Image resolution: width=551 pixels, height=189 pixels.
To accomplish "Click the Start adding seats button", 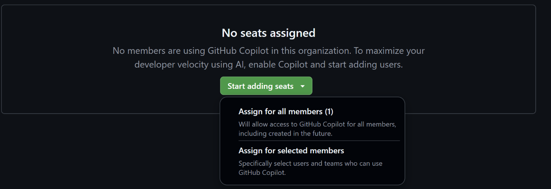I will point(260,86).
